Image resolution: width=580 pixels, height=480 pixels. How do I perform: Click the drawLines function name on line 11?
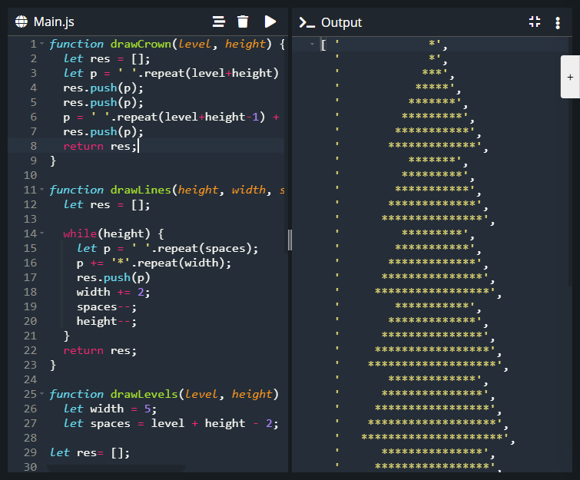point(141,190)
